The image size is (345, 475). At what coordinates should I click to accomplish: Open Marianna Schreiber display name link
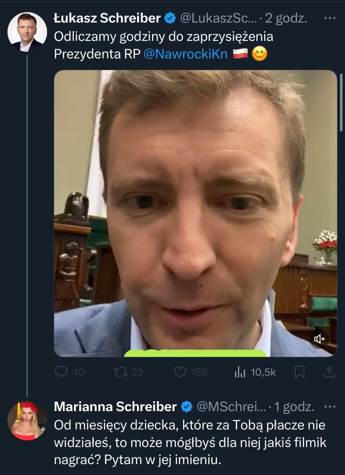[115, 407]
